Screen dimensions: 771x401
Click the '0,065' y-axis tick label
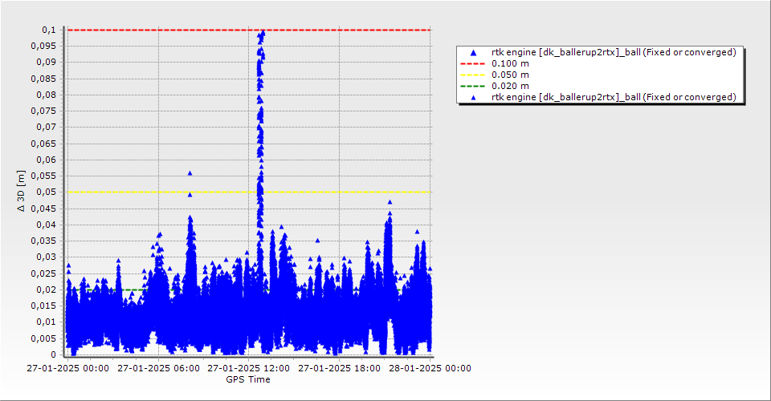[x=43, y=144]
